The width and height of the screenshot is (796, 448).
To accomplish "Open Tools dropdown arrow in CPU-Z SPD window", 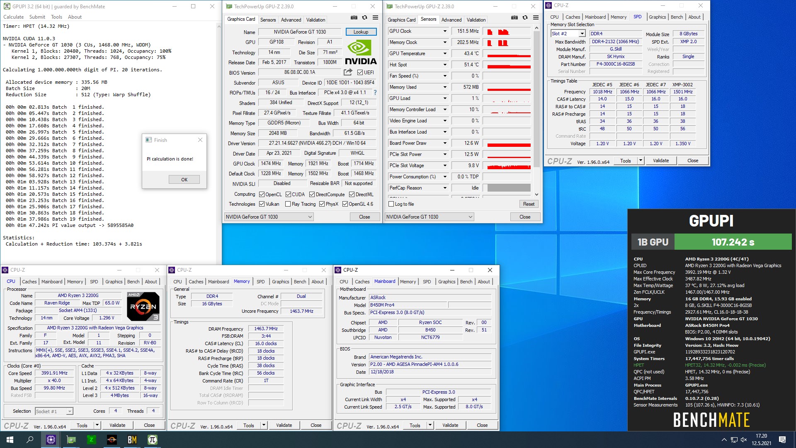I will point(641,161).
